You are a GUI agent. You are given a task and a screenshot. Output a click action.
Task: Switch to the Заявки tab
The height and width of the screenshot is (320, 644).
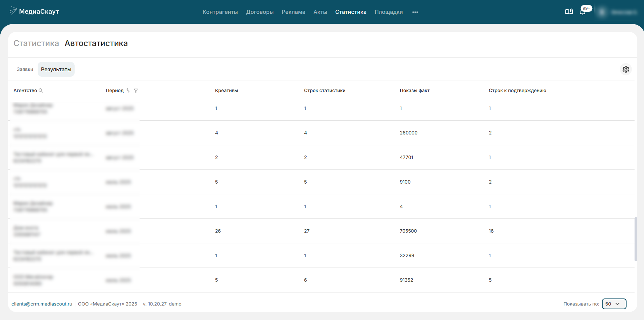pyautogui.click(x=25, y=69)
